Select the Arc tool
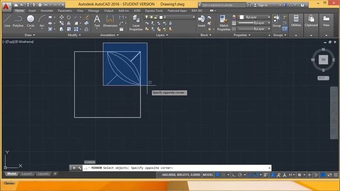This screenshot has height=191, width=340. coord(42,21)
